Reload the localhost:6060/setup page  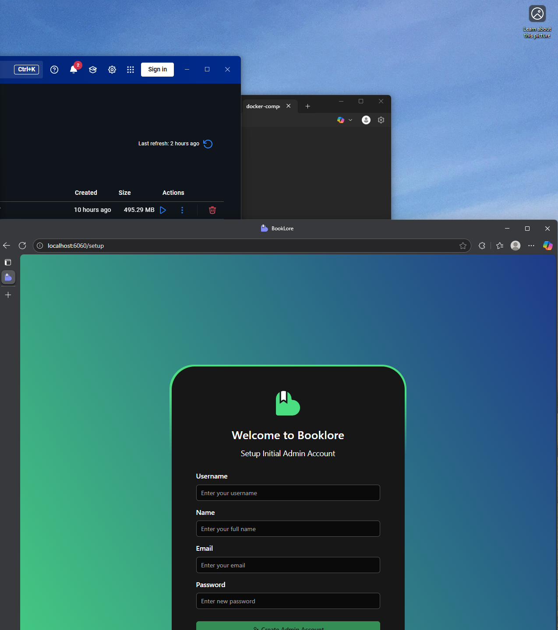pos(22,246)
